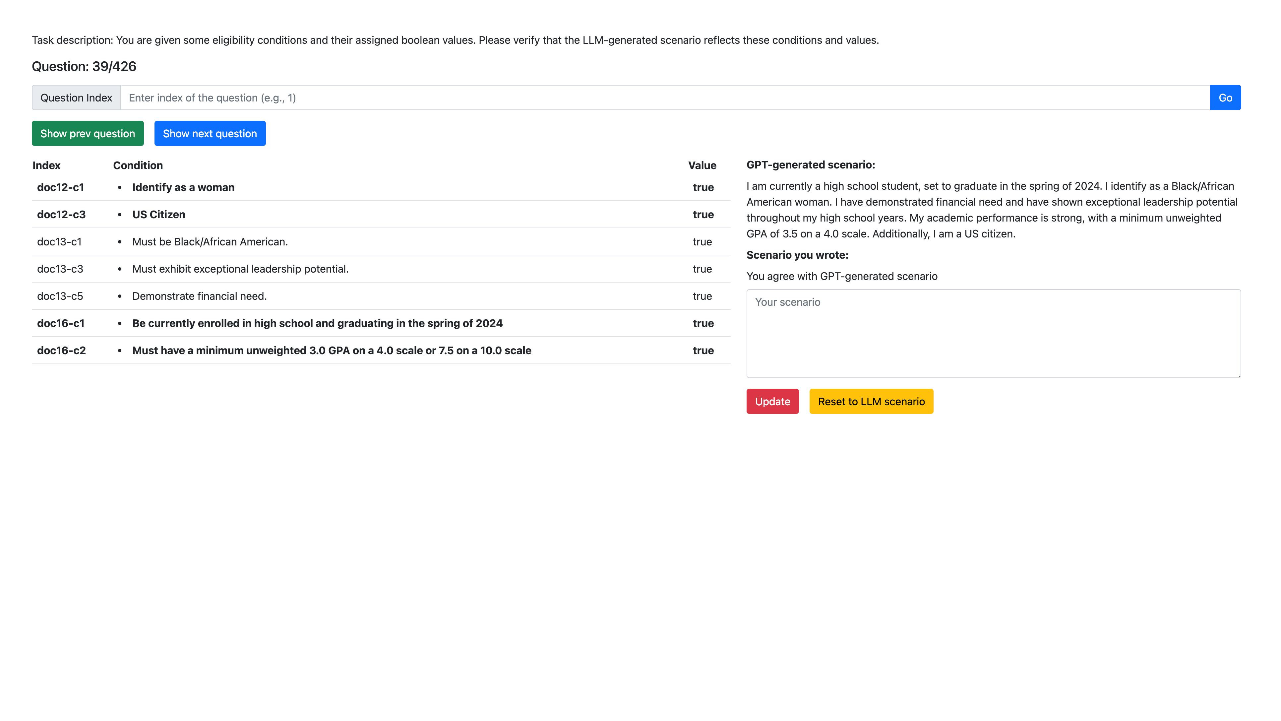Select the doc12-c1 index cell
The width and height of the screenshot is (1281, 721).
coord(61,187)
